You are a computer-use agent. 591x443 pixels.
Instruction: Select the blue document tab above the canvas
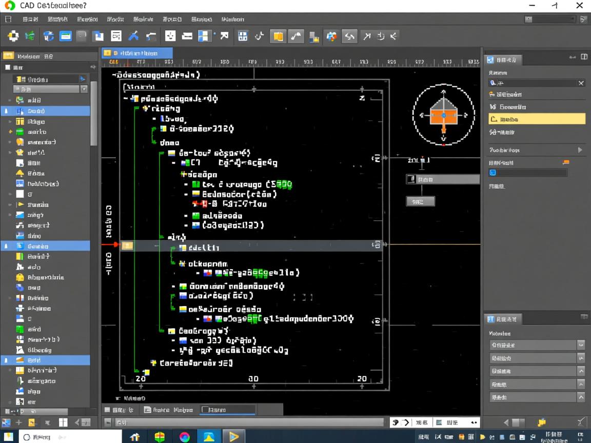click(x=137, y=53)
